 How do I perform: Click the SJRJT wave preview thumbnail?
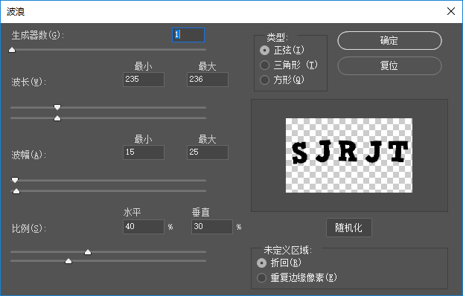click(x=349, y=155)
